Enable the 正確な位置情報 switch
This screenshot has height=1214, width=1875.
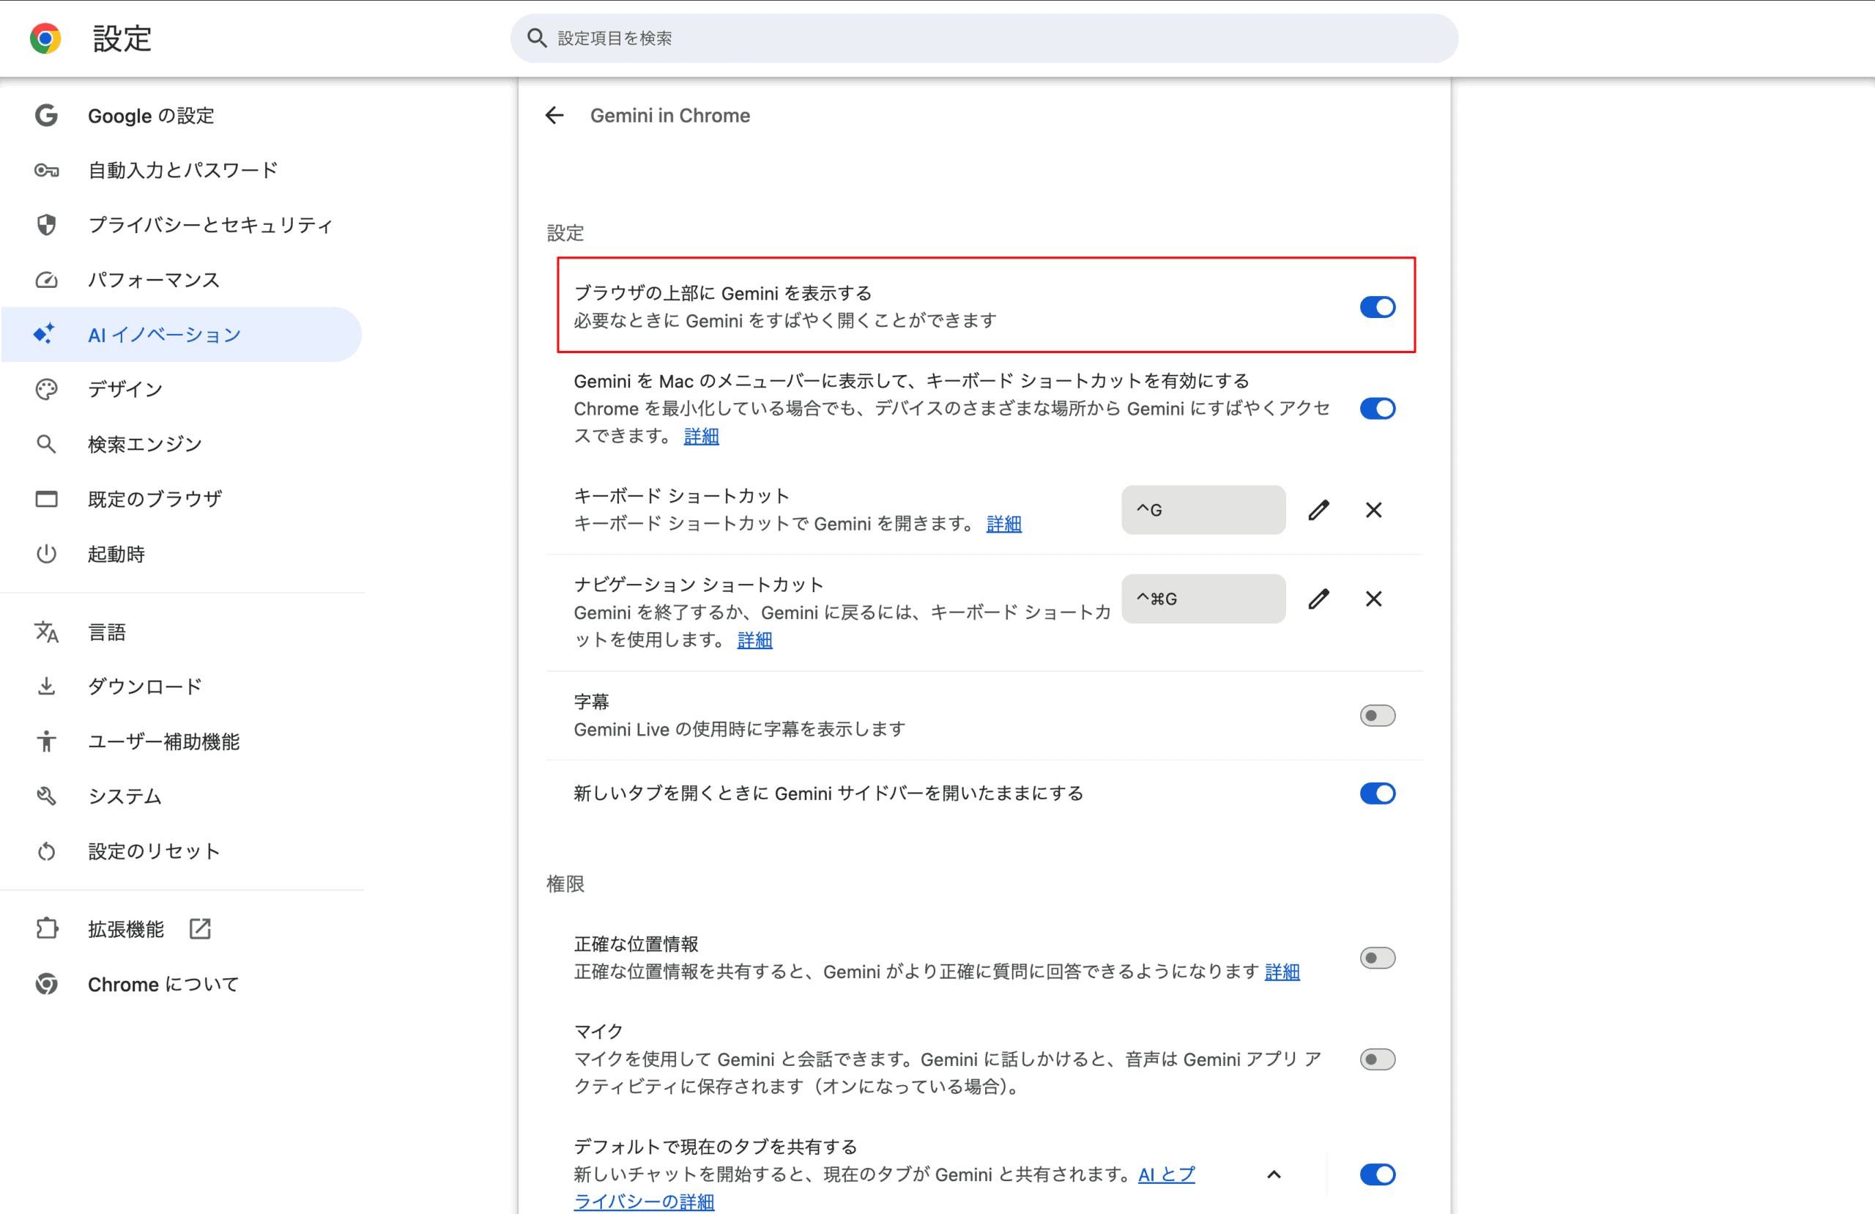coord(1377,958)
